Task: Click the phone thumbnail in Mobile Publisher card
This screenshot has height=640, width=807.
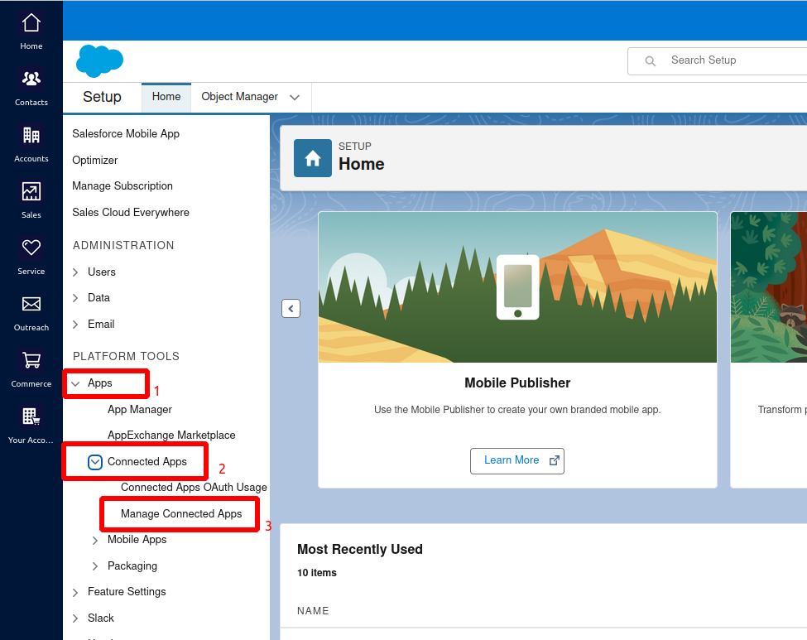Action: click(518, 287)
